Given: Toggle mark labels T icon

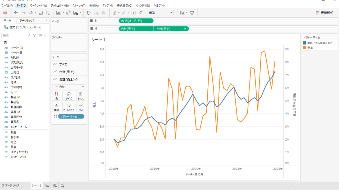Looking at the screenshot, I should (133, 13).
